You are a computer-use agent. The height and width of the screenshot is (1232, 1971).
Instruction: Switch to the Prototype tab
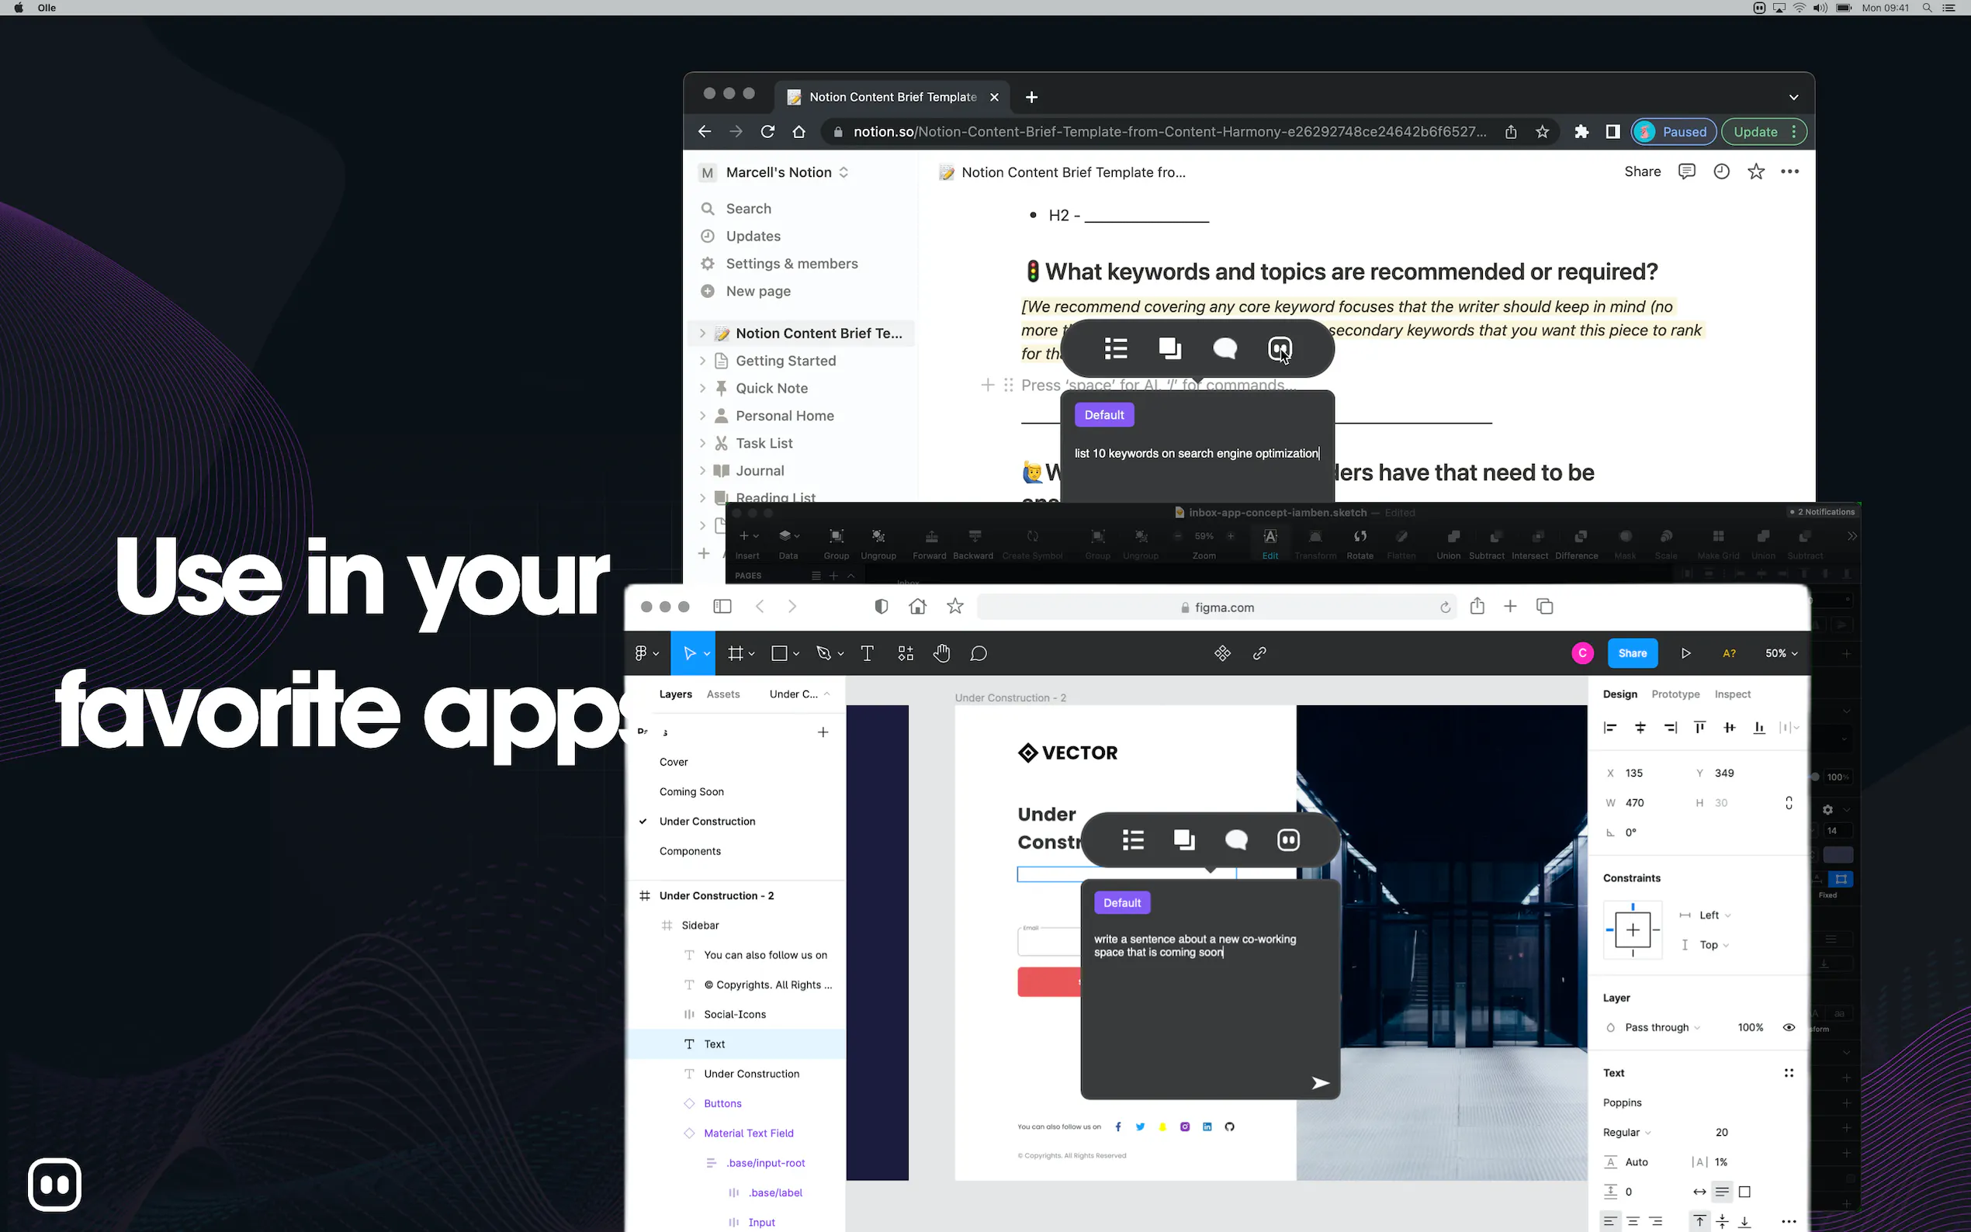(x=1675, y=694)
